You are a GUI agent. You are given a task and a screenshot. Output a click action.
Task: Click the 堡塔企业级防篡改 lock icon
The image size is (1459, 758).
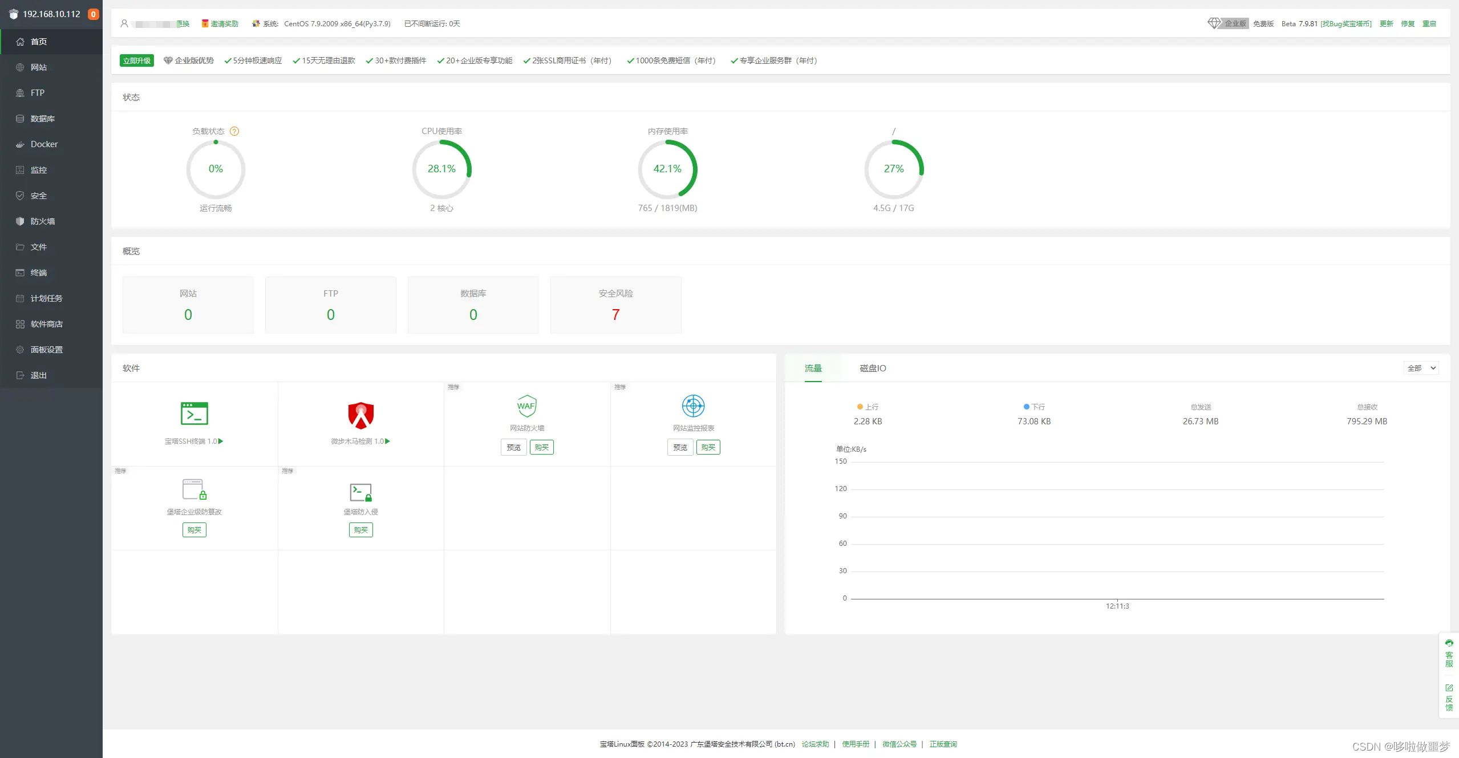pos(194,490)
